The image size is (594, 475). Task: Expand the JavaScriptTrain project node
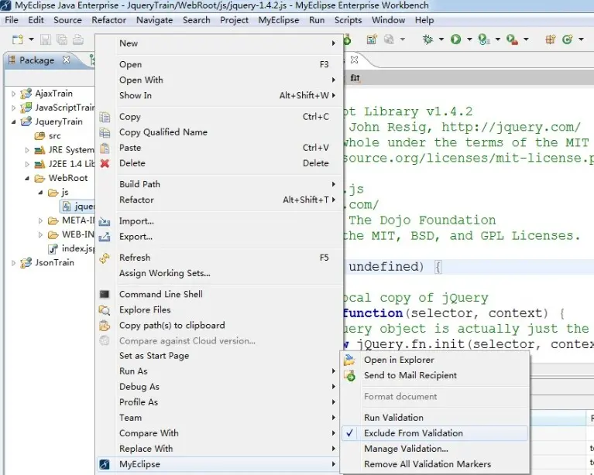(x=13, y=108)
